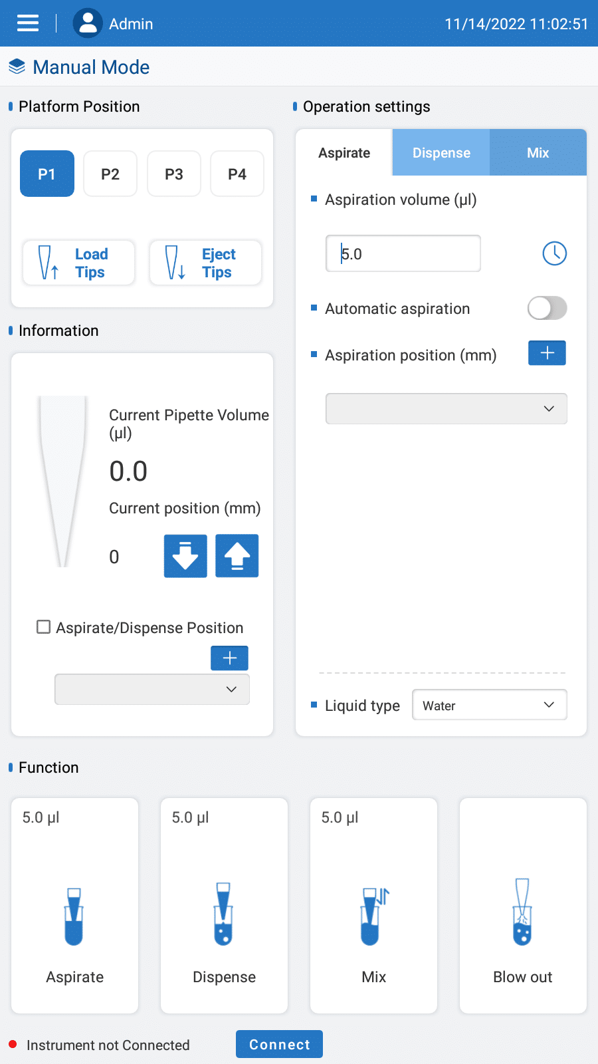This screenshot has height=1064, width=598.
Task: Focus the Aspiration volume input field
Action: [403, 253]
